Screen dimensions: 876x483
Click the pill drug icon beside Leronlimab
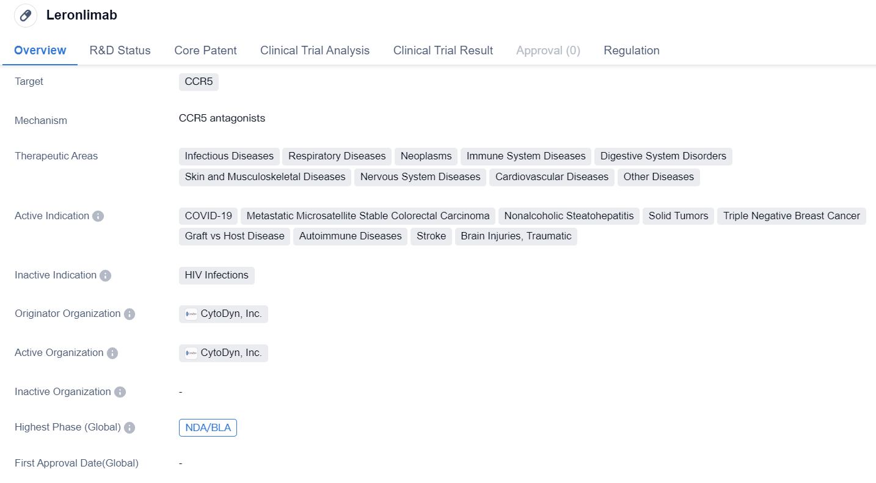pyautogui.click(x=26, y=16)
